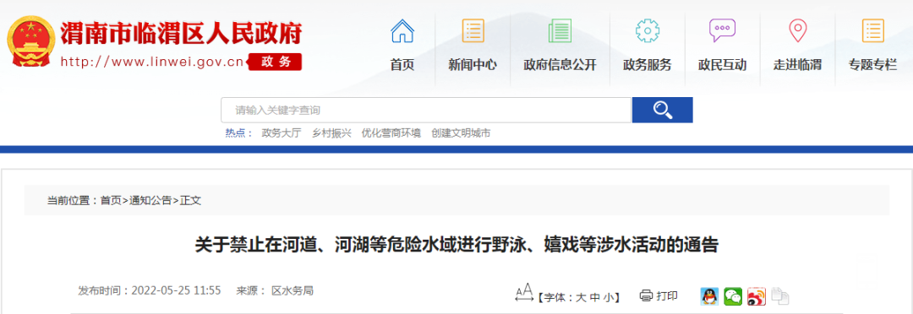The width and height of the screenshot is (913, 314).
Task: Click the 新闻中心 list icon
Action: point(473,30)
